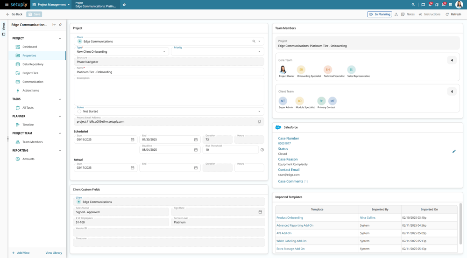Open the hamburger main menu
This screenshot has height=258, width=467.
[7, 5]
